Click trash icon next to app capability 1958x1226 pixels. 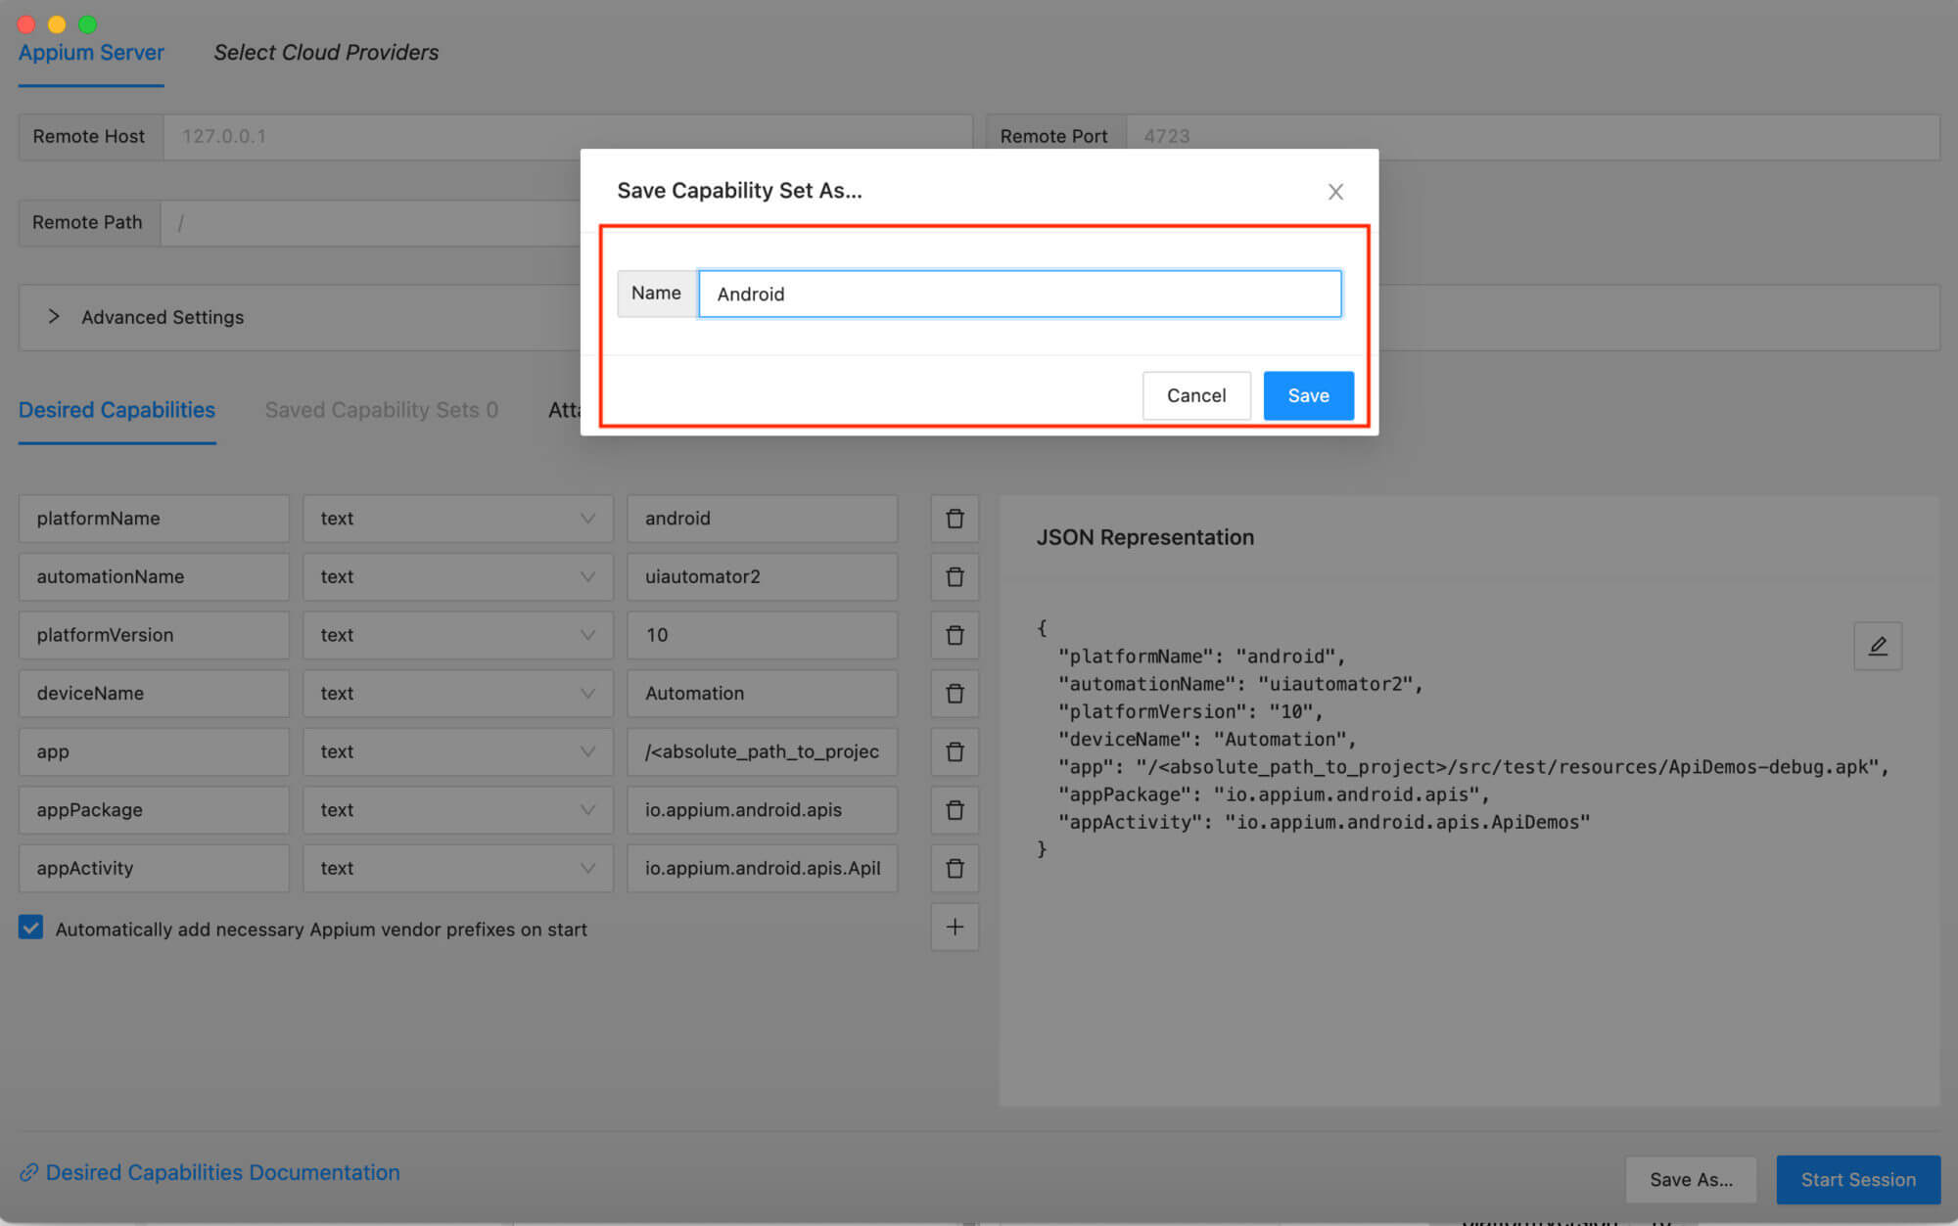point(955,751)
